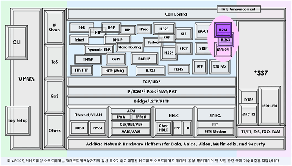The width and height of the screenshot is (292, 166).
Task: Select the ISDN-PRI box
Action: (270, 106)
